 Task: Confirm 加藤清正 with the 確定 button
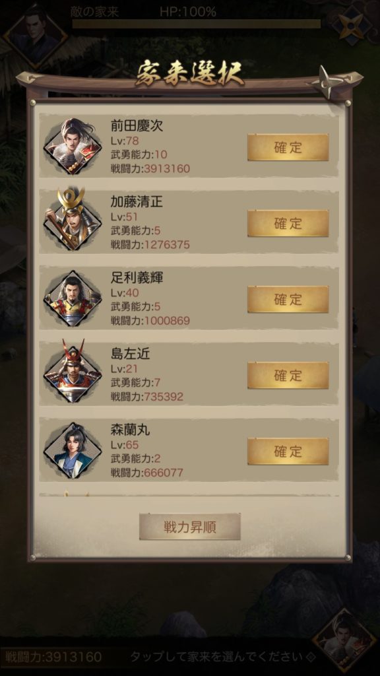288,223
